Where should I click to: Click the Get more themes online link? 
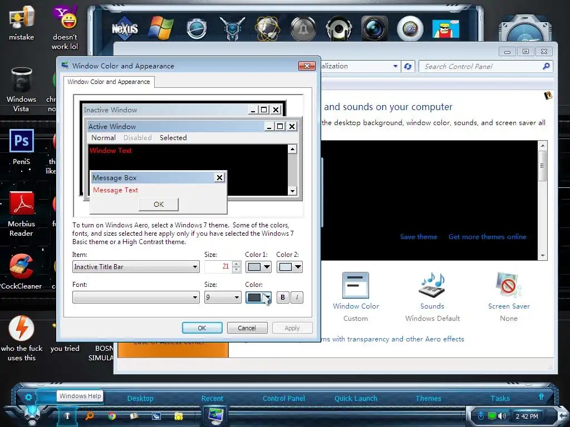click(x=488, y=237)
